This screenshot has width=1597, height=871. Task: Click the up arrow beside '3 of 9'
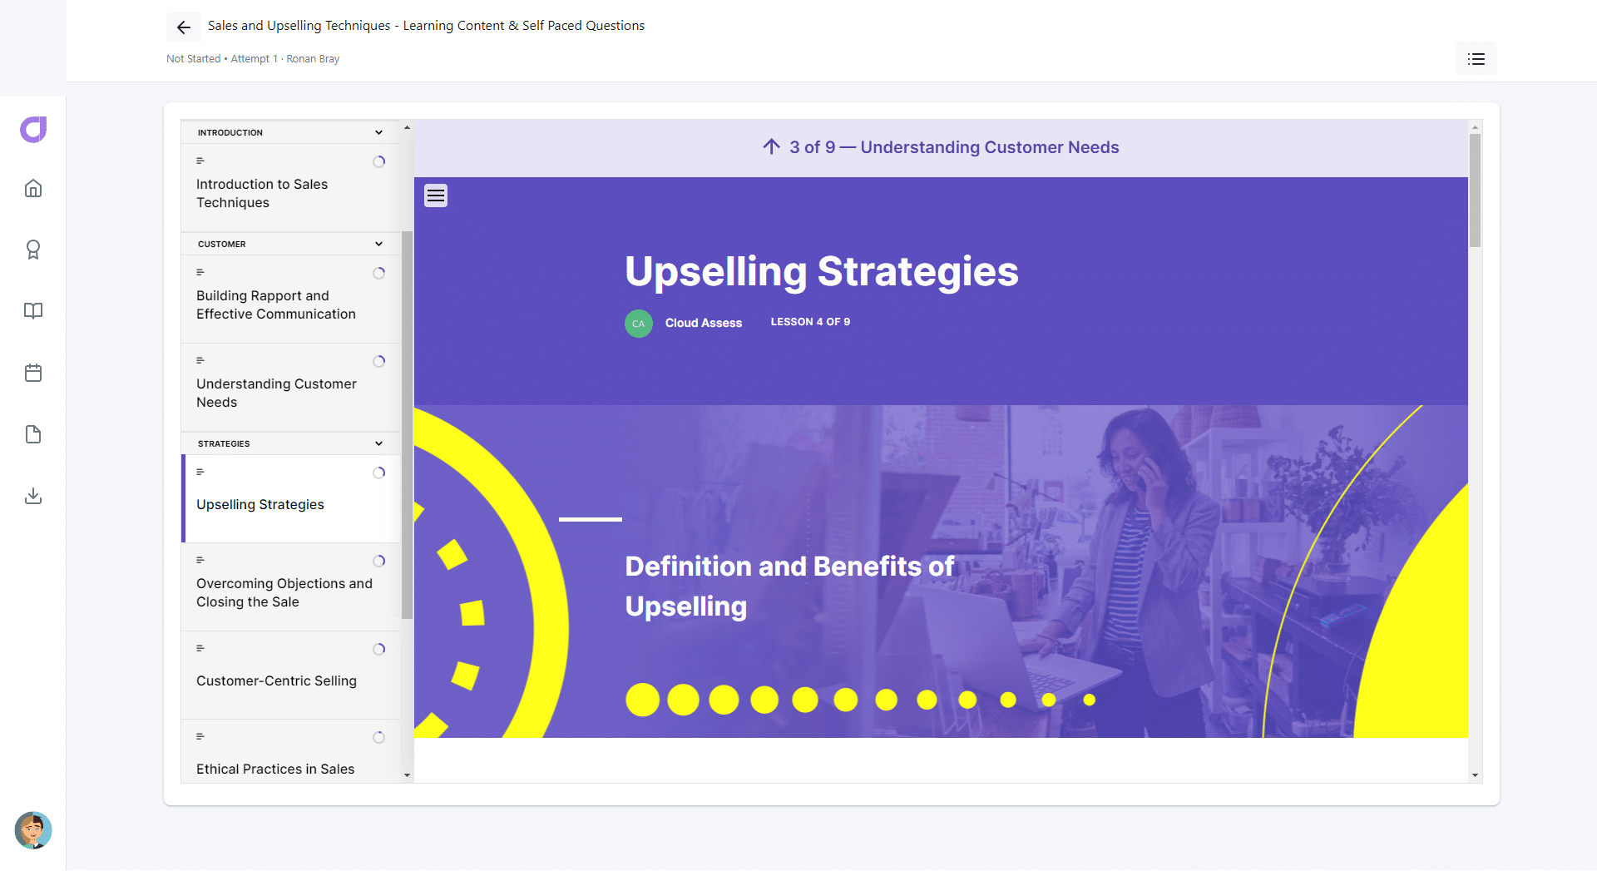(771, 146)
